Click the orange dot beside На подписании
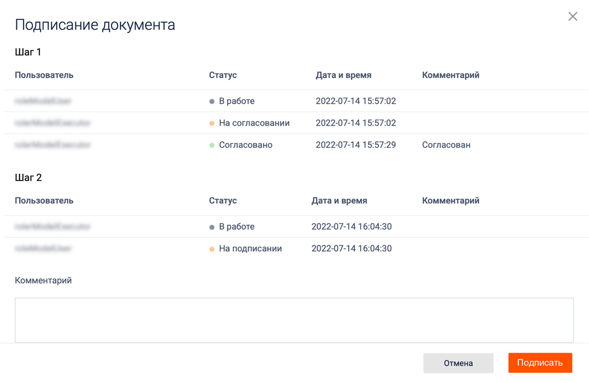Viewport: 589px width, 383px height. click(x=212, y=249)
